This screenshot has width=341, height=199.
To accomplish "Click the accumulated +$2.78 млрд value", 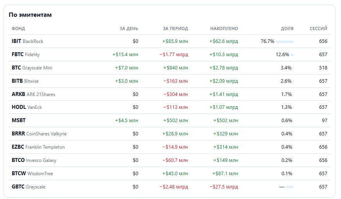I will [x=224, y=68].
